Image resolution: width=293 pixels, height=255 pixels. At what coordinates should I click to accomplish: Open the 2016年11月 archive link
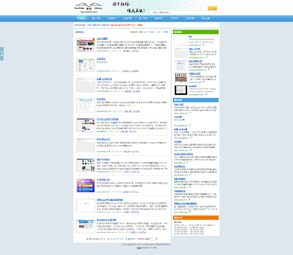coord(180,225)
